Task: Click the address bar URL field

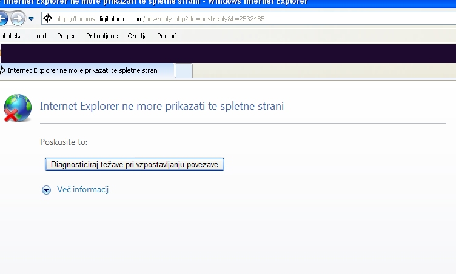Action: (250, 19)
